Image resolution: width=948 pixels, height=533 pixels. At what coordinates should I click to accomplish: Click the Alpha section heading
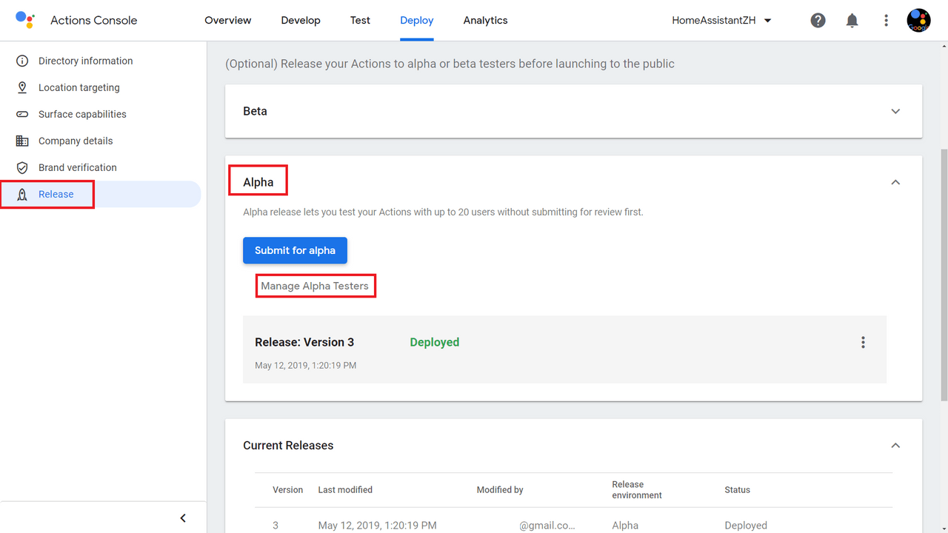tap(258, 182)
